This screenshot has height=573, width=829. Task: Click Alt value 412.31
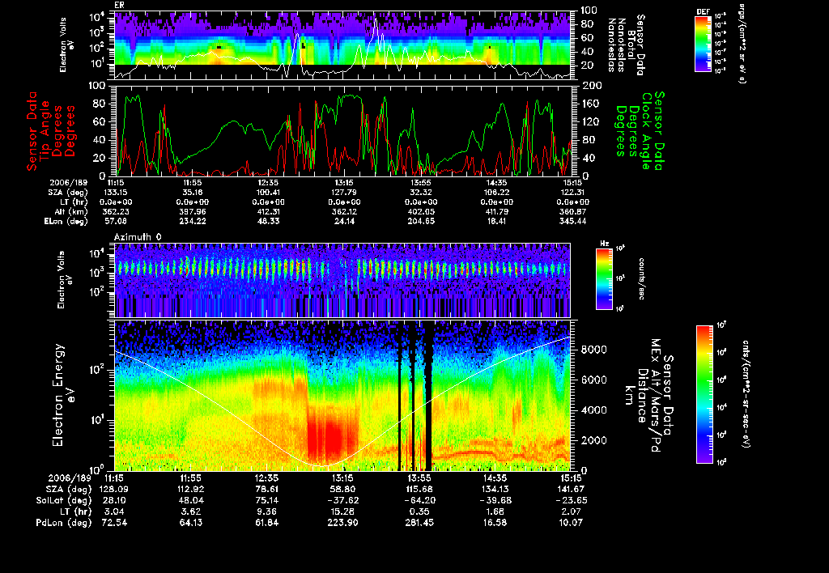268,212
